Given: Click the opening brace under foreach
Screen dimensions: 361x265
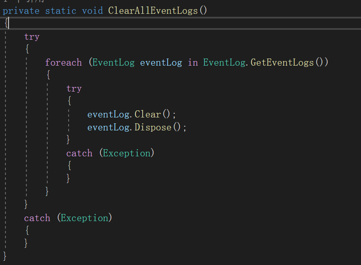Looking at the screenshot, I should [x=48, y=75].
